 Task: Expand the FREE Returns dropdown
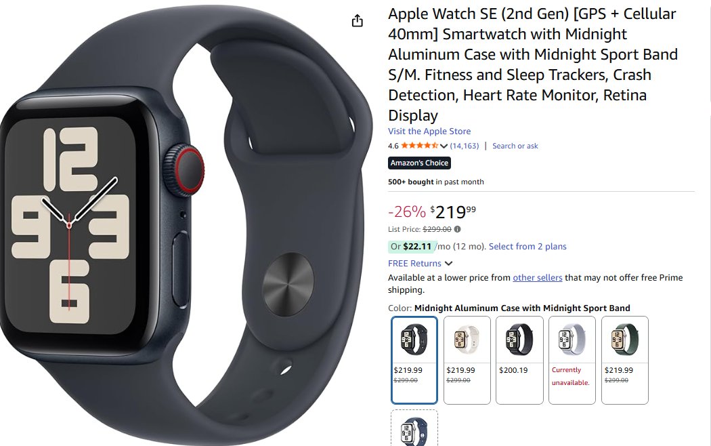[448, 264]
